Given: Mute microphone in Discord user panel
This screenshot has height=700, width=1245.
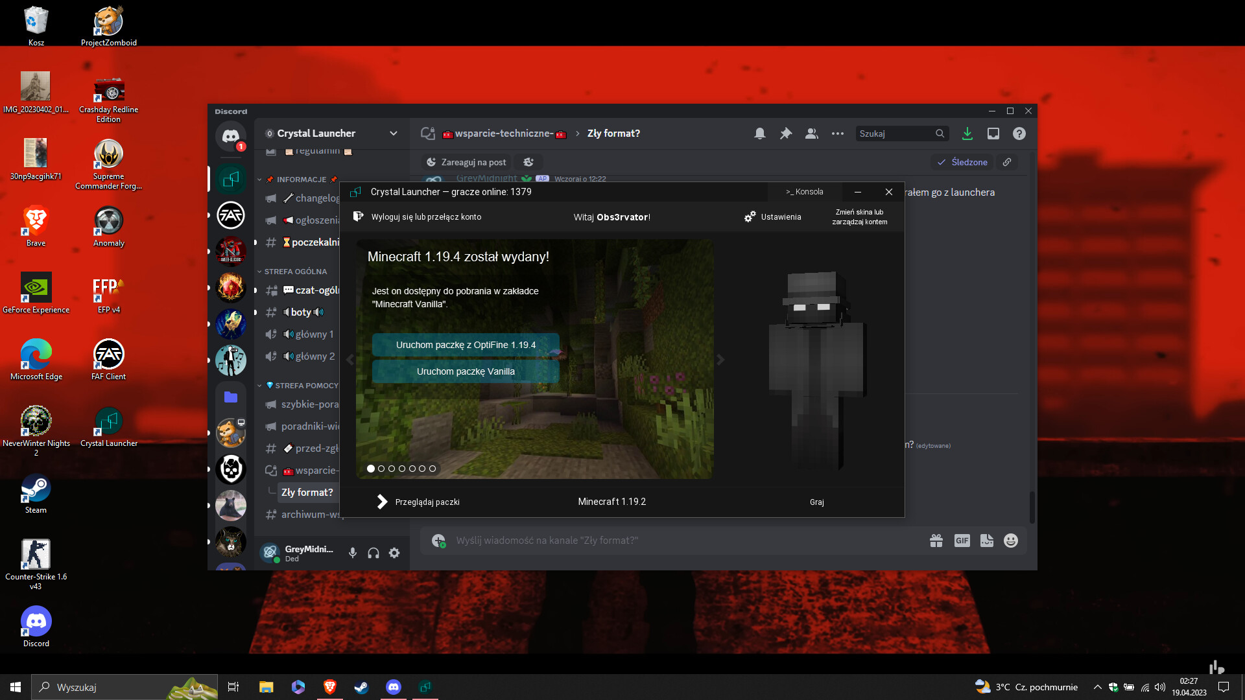Looking at the screenshot, I should pos(353,553).
